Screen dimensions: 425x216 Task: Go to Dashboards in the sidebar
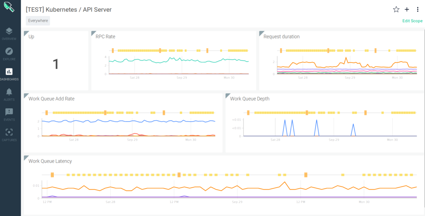click(x=9, y=74)
